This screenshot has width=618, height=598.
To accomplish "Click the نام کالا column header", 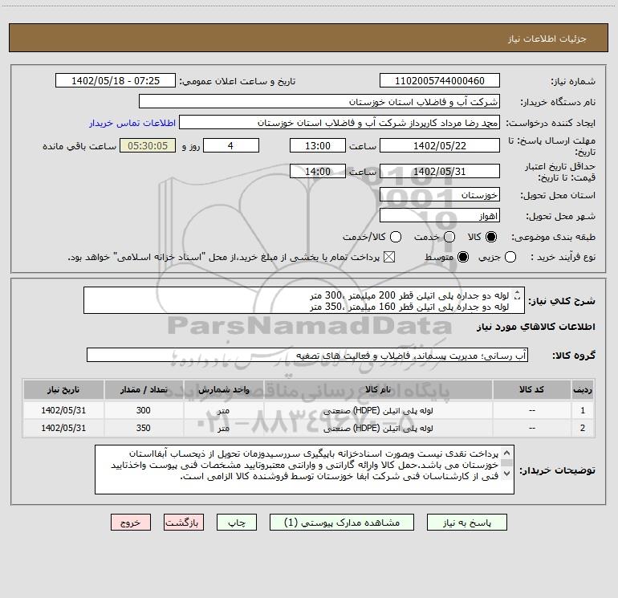I will [x=378, y=389].
